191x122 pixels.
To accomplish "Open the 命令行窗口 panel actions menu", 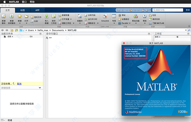I will [x=149, y=34].
